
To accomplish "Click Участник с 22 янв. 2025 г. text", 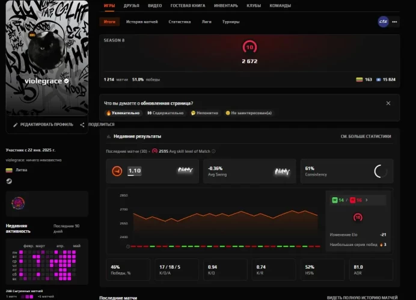I will (x=31, y=150).
